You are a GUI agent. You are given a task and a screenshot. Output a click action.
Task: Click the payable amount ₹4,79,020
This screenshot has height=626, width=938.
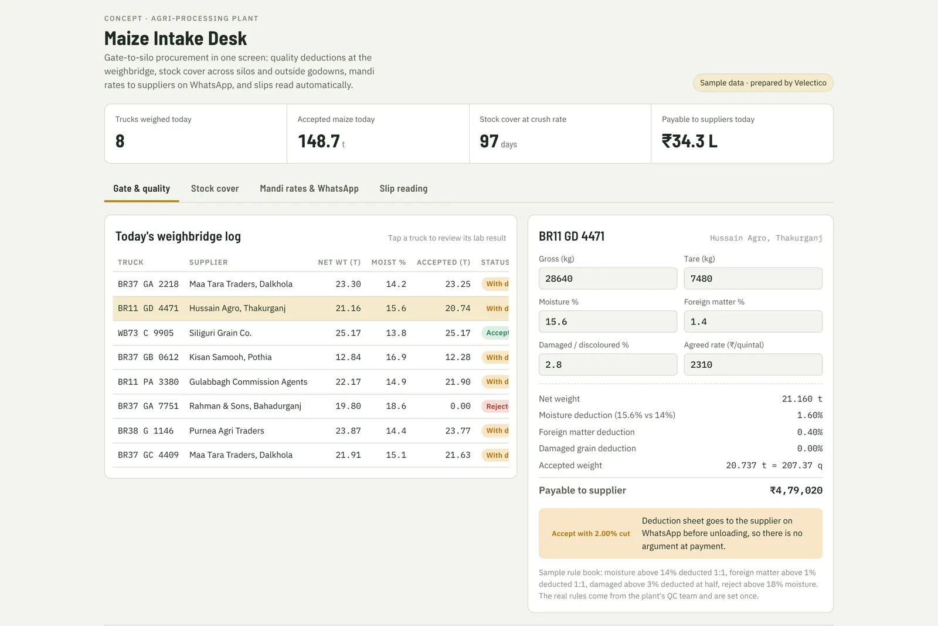[x=796, y=490]
